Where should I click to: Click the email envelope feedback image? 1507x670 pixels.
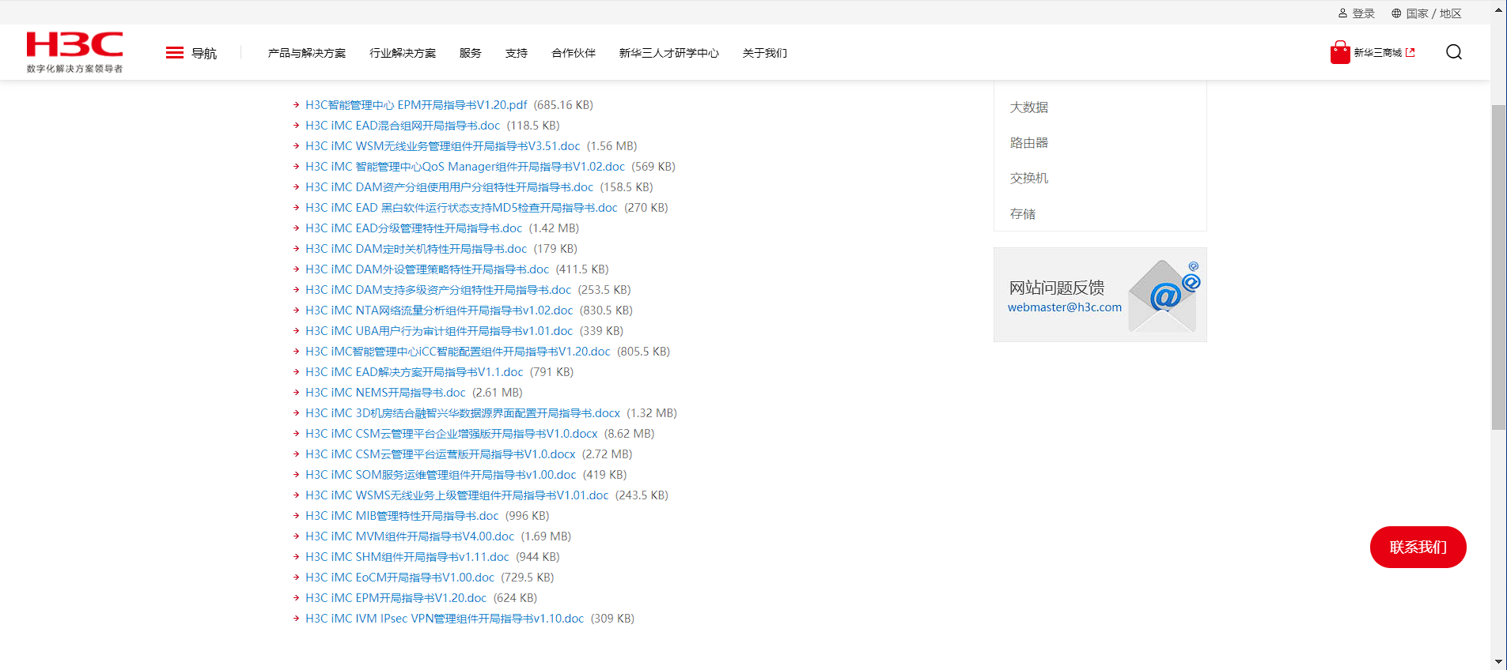coord(1164,295)
